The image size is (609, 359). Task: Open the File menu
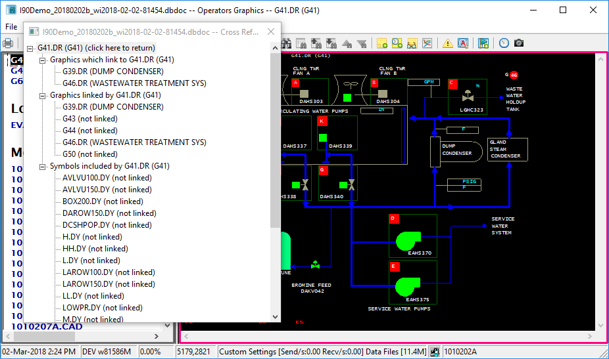(11, 27)
